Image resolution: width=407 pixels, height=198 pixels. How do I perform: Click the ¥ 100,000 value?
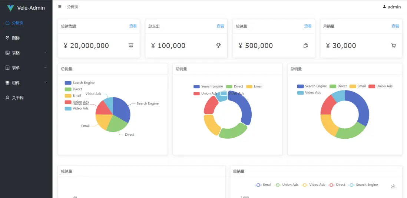[x=168, y=46]
